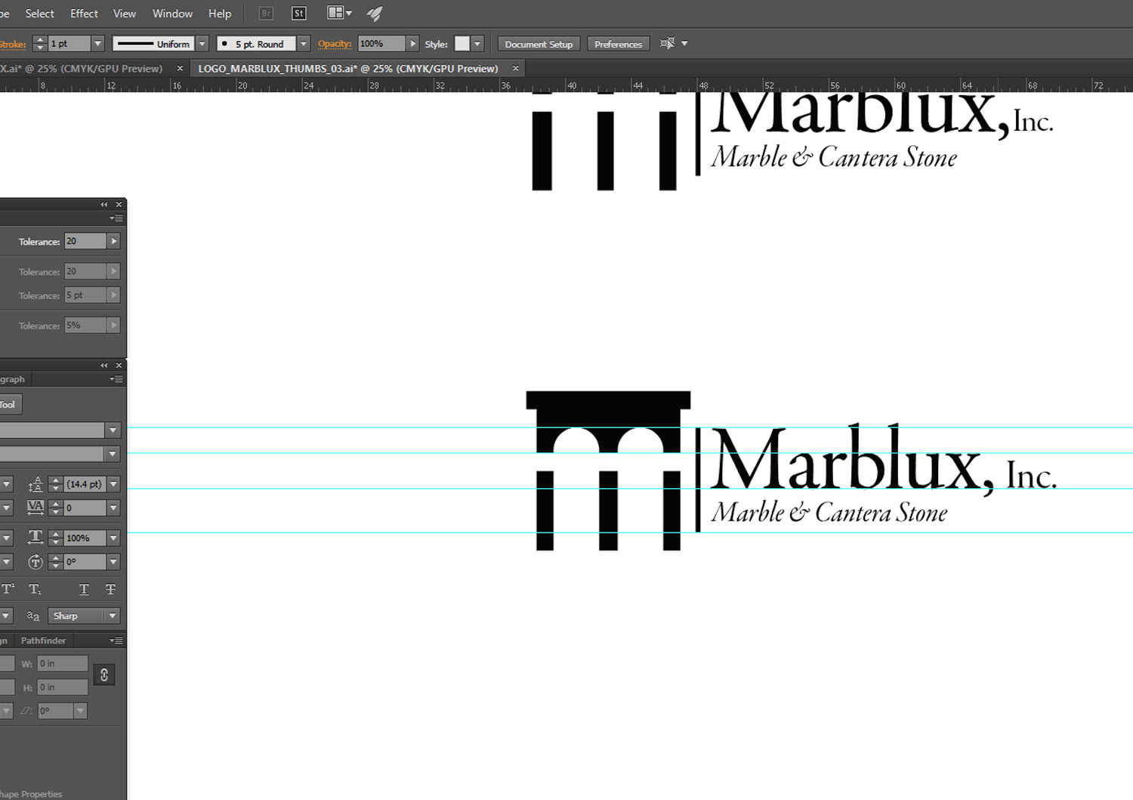Switch to LOGO_MARBLUX_THUMBS_03.ai document tab
The height and width of the screenshot is (800, 1133).
(348, 68)
